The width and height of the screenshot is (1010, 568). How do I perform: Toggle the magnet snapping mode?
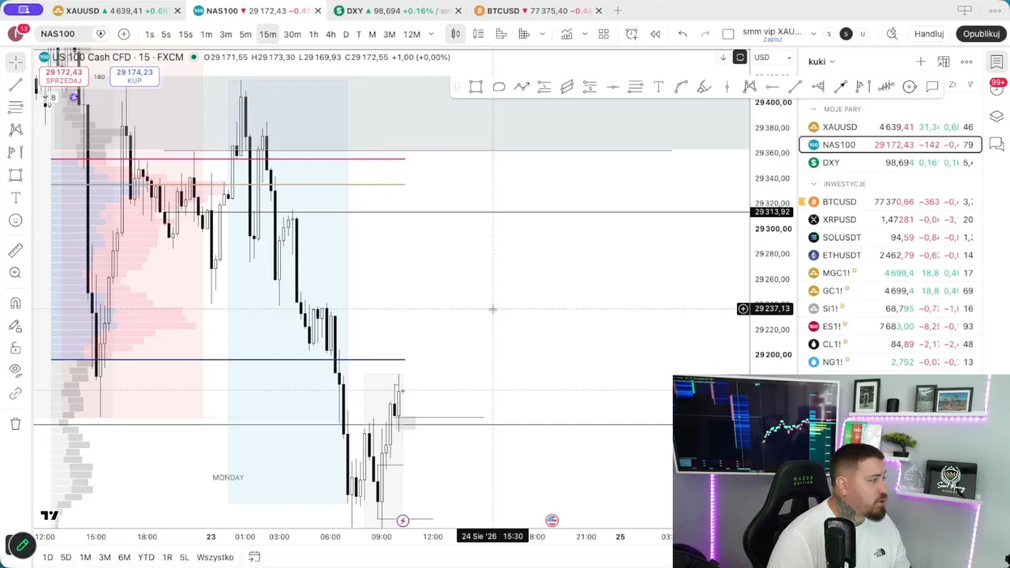[16, 304]
